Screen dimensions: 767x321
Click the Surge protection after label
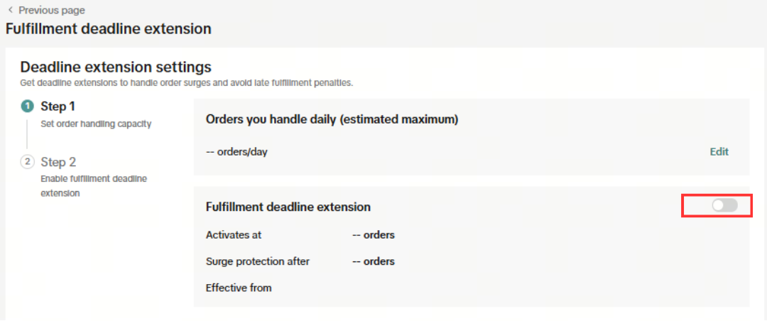(x=257, y=261)
